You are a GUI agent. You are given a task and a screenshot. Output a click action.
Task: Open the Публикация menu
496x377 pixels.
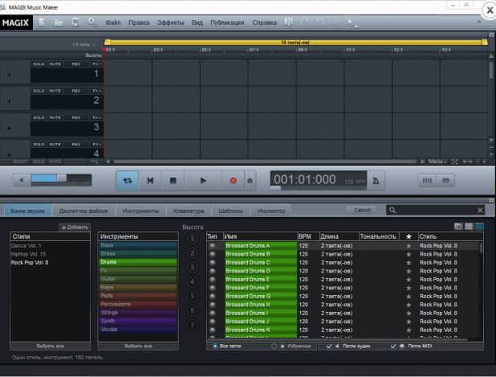(x=227, y=23)
